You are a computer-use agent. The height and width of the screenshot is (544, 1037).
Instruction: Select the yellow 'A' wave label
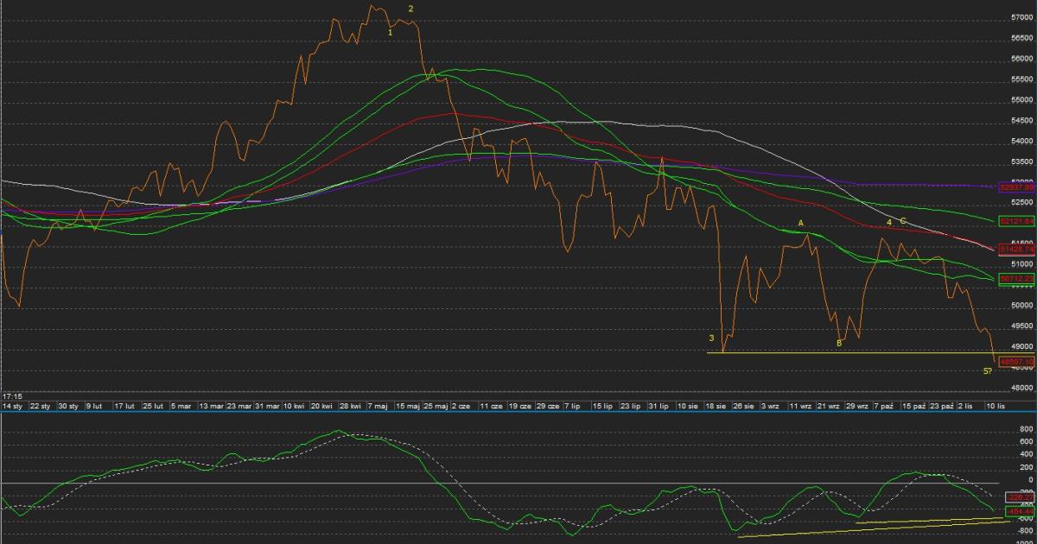pyautogui.click(x=801, y=224)
